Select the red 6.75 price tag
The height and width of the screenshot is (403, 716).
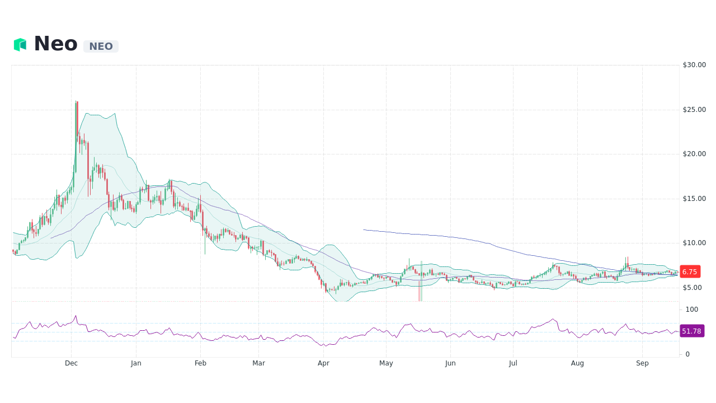pyautogui.click(x=690, y=271)
